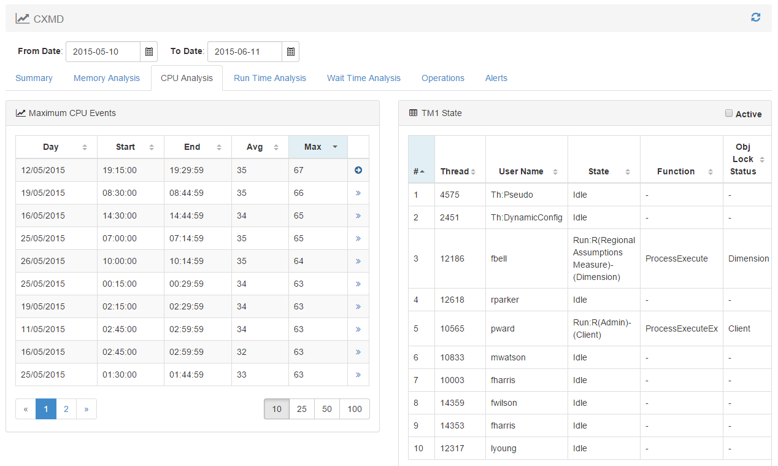Viewport: 778px width, 466px height.
Task: Go to page 2 of CPU events
Action: [66, 409]
